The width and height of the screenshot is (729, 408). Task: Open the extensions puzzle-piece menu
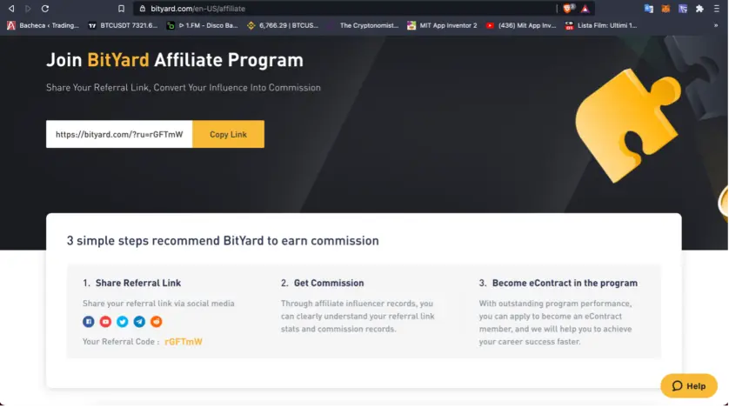pyautogui.click(x=699, y=9)
